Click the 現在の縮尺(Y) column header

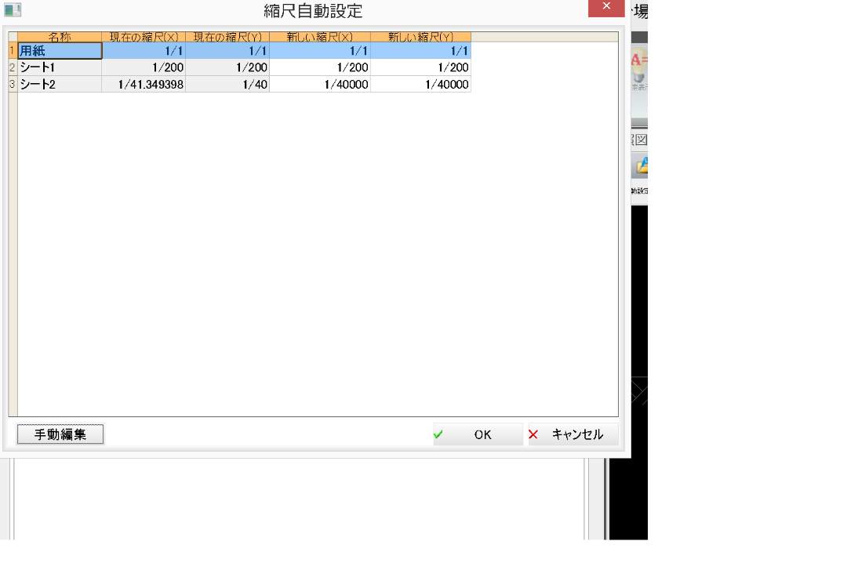(x=227, y=37)
